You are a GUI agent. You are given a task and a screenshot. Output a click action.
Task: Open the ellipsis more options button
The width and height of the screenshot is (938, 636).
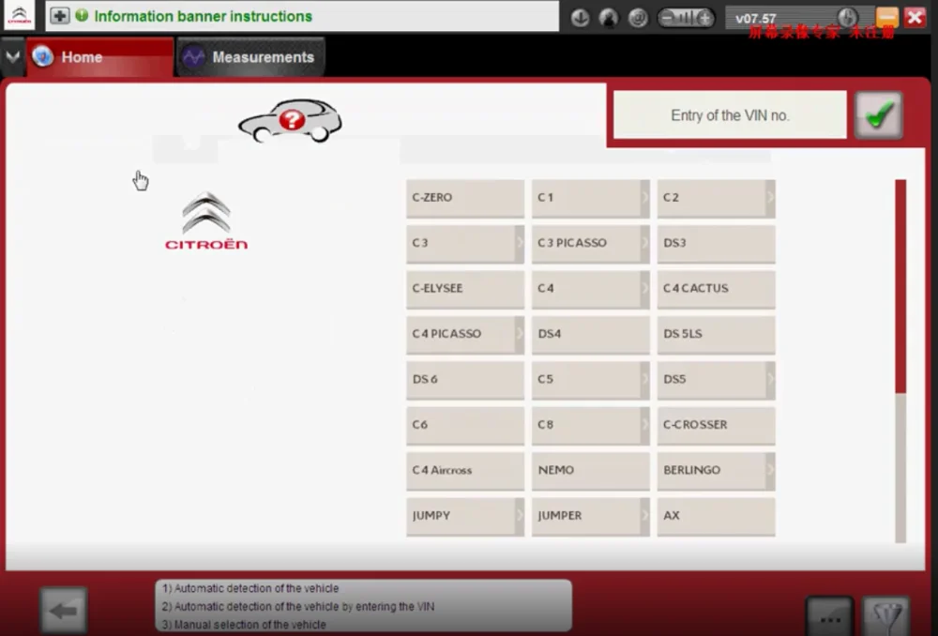pos(829,617)
